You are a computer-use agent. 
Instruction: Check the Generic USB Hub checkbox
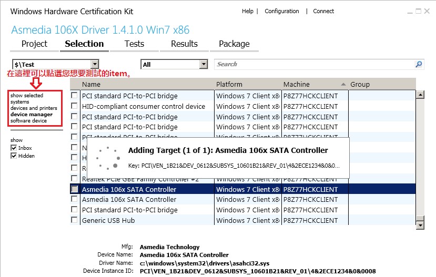[74, 220]
